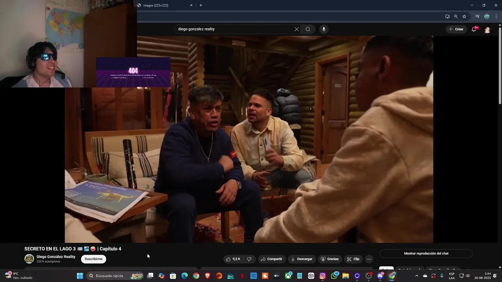Open the Diego González Reality channel name link
The height and width of the screenshot is (282, 502).
(x=56, y=257)
